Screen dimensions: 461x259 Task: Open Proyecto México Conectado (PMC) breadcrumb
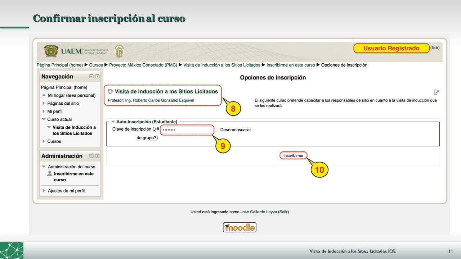(x=143, y=65)
